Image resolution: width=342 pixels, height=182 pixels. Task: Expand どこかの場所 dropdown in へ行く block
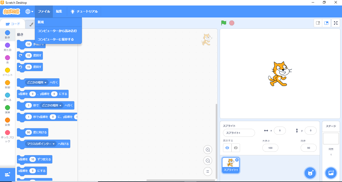tap(37, 82)
